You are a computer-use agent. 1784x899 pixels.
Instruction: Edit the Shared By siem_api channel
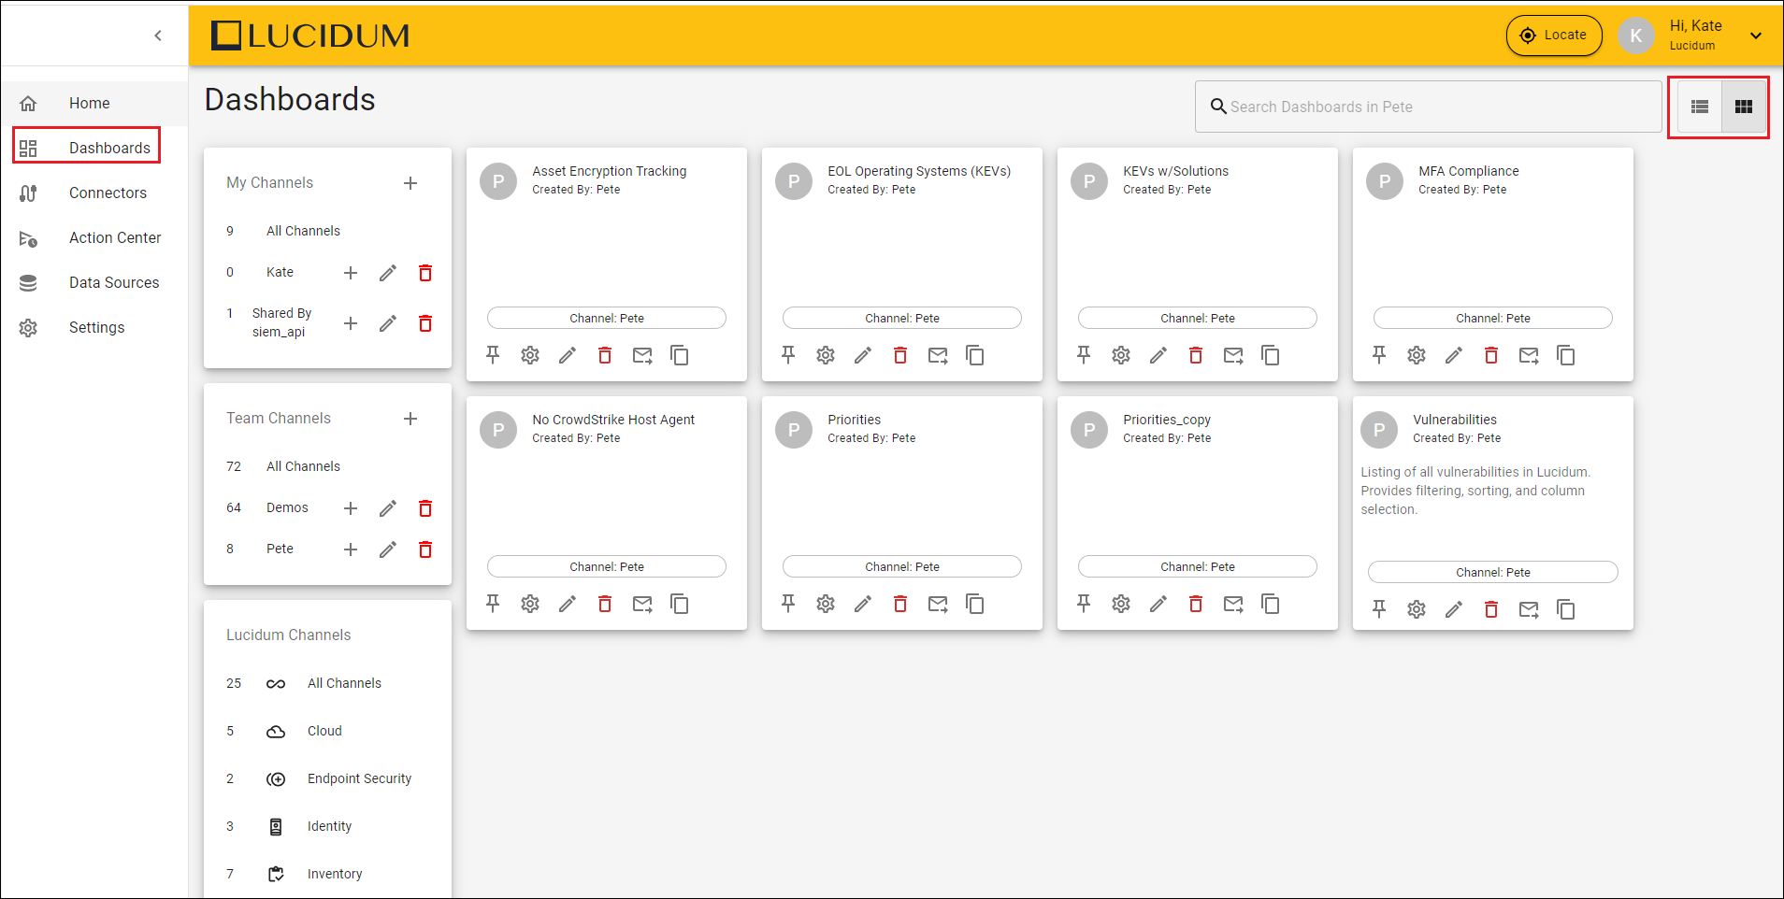coord(388,323)
